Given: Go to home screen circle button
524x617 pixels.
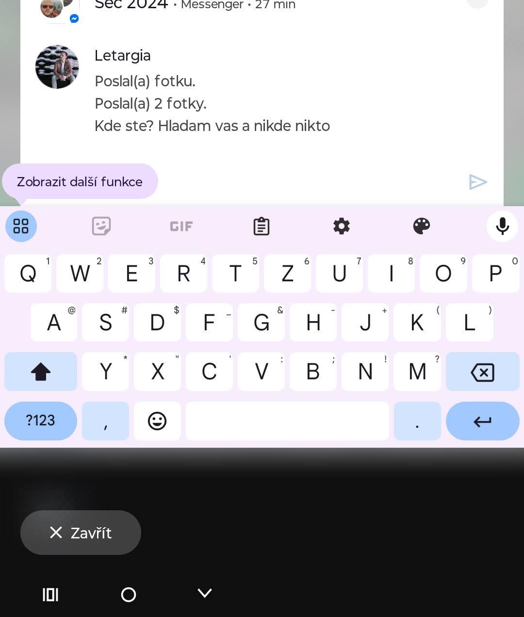Looking at the screenshot, I should (x=129, y=594).
